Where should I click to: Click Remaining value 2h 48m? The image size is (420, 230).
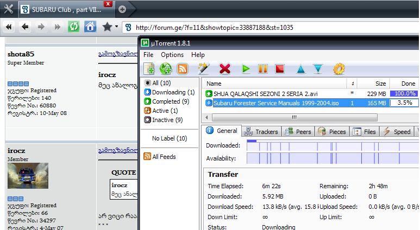[x=378, y=186]
